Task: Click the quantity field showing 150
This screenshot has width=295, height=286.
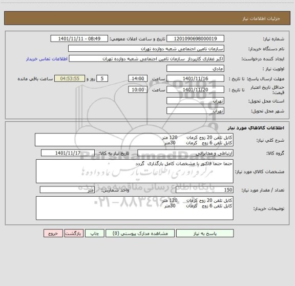Action: pyautogui.click(x=204, y=190)
